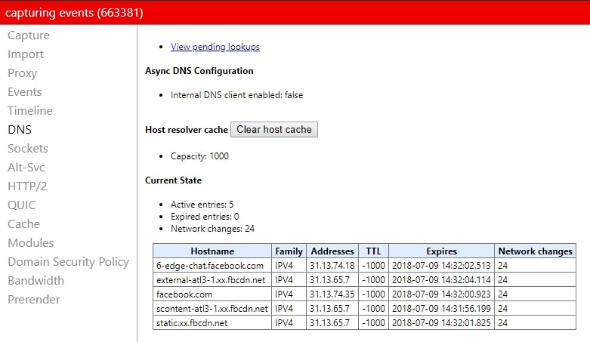This screenshot has width=590, height=342.
Task: Click the View pending lookups link
Action: point(215,47)
